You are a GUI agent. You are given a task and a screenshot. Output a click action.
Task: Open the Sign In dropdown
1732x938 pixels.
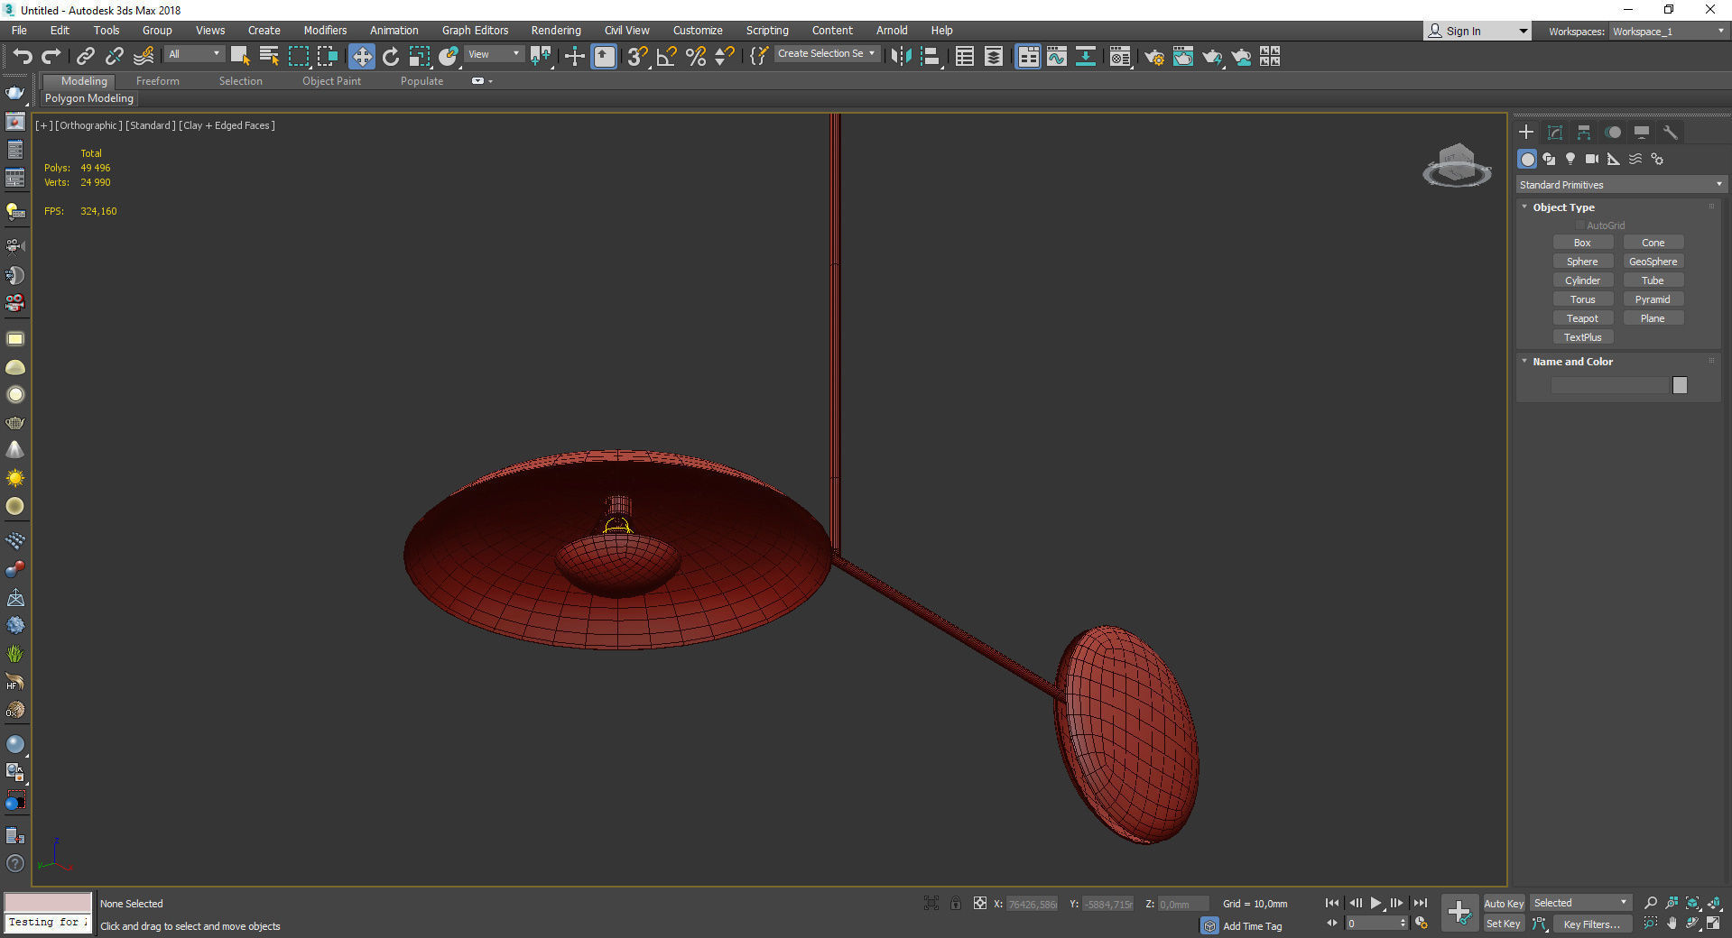pos(1477,31)
